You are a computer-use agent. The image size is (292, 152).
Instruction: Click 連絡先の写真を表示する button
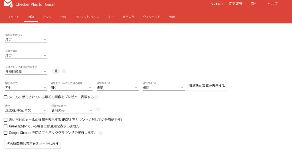(x=207, y=86)
